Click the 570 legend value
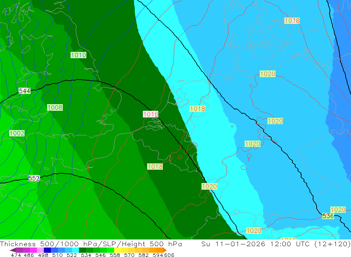This screenshot has height=257, width=351. point(129,255)
